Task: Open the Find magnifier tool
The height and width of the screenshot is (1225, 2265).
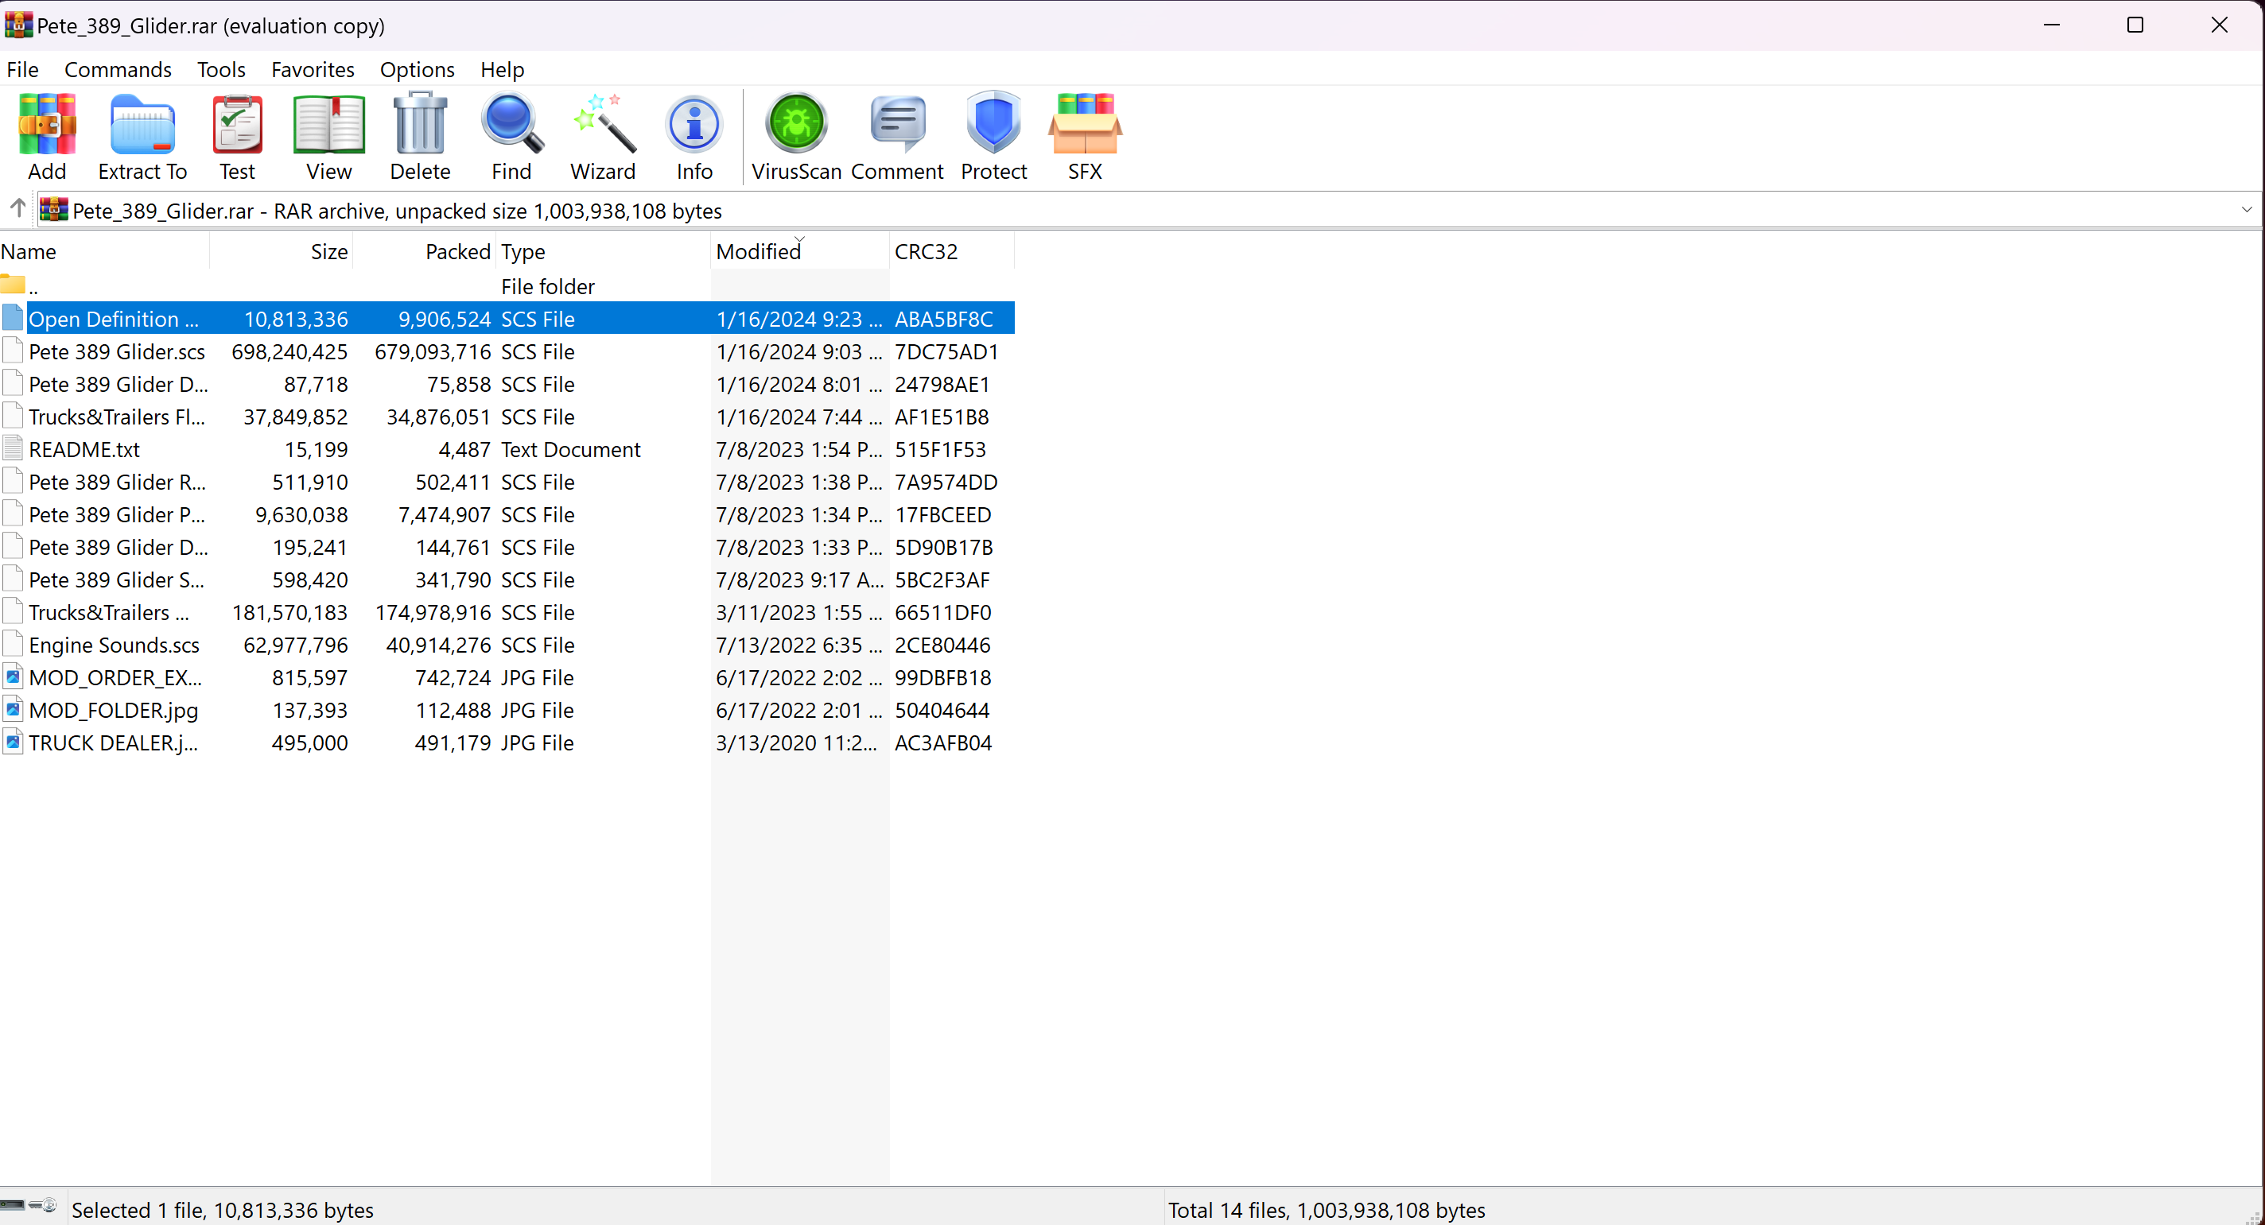Action: point(511,136)
